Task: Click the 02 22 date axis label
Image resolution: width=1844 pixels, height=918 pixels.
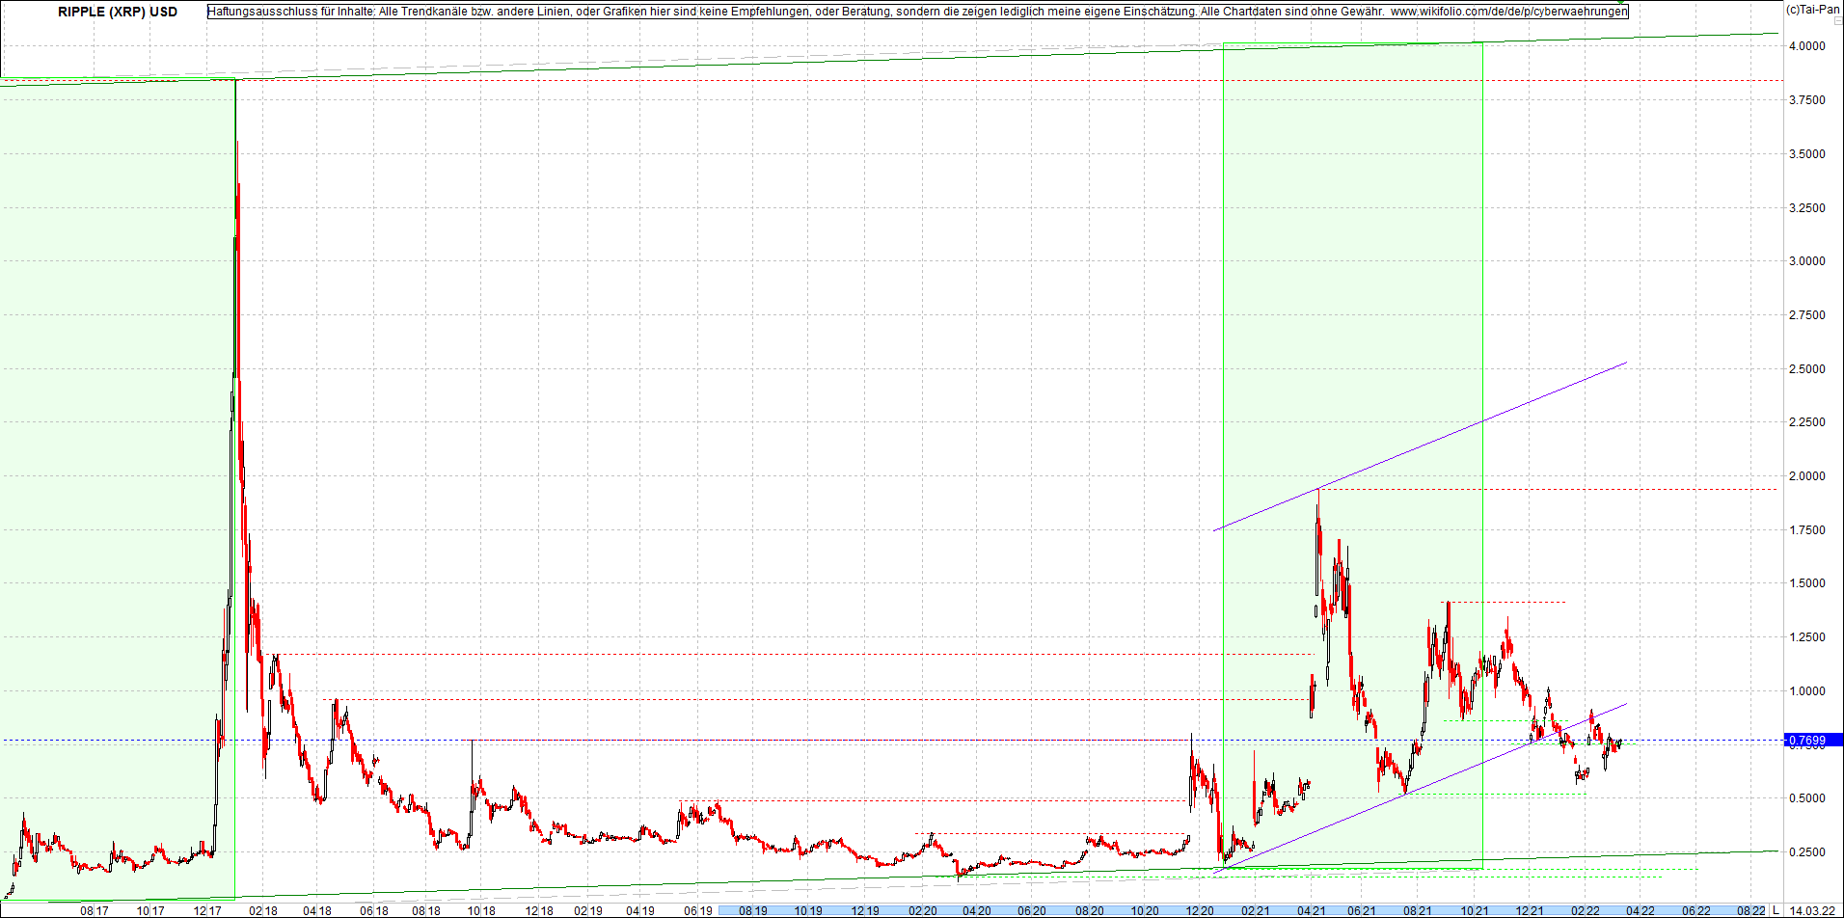Action: tap(1586, 910)
